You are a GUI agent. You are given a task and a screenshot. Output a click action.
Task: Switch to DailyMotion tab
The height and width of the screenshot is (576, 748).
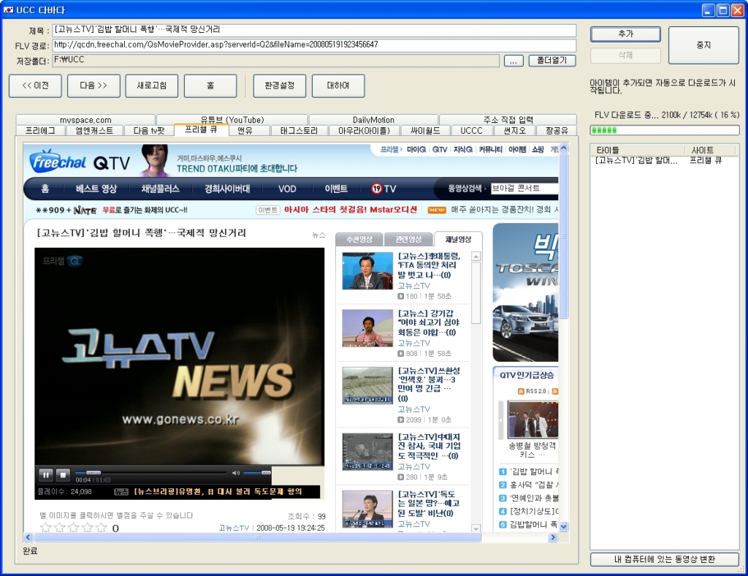point(373,120)
